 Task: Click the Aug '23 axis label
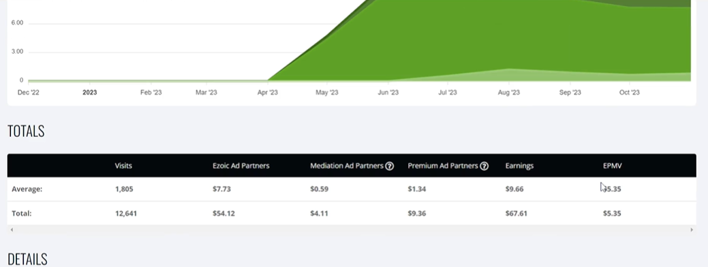tap(509, 93)
